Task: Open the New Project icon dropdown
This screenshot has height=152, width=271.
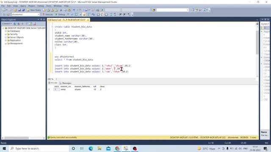Action: 7,10
